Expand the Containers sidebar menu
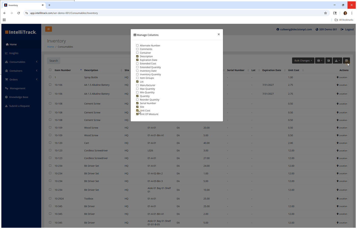The width and height of the screenshot is (357, 229). (x=21, y=71)
